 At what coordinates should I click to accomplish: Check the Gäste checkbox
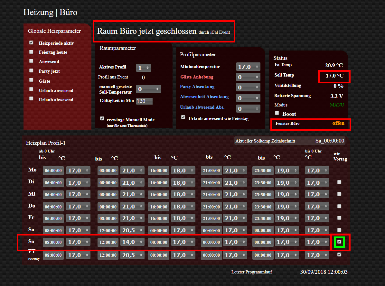[31, 80]
